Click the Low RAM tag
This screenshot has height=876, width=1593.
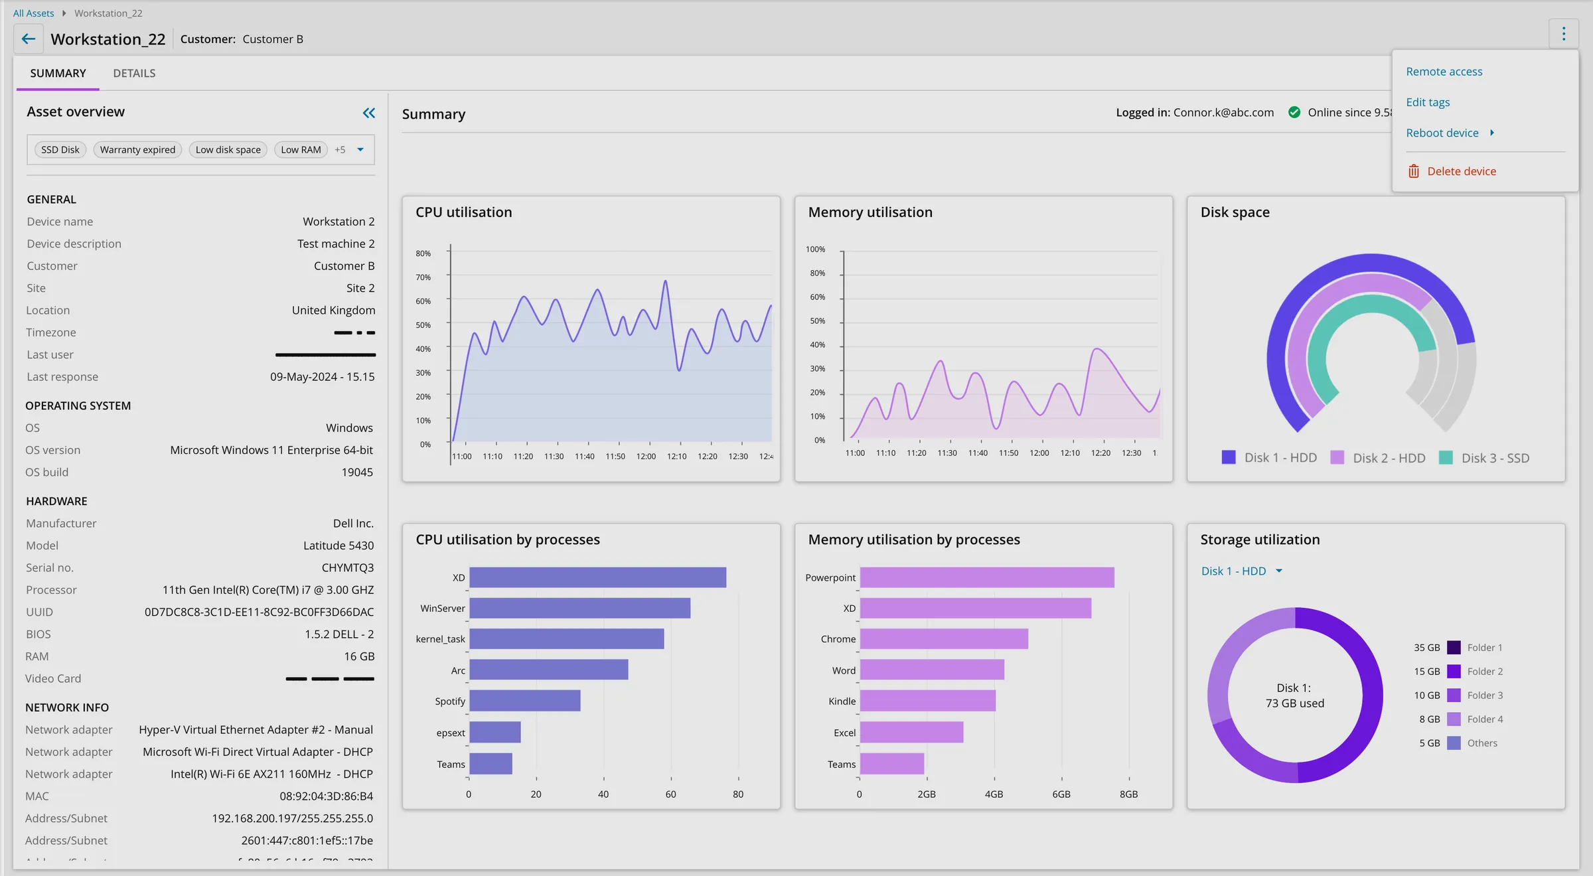pos(301,149)
